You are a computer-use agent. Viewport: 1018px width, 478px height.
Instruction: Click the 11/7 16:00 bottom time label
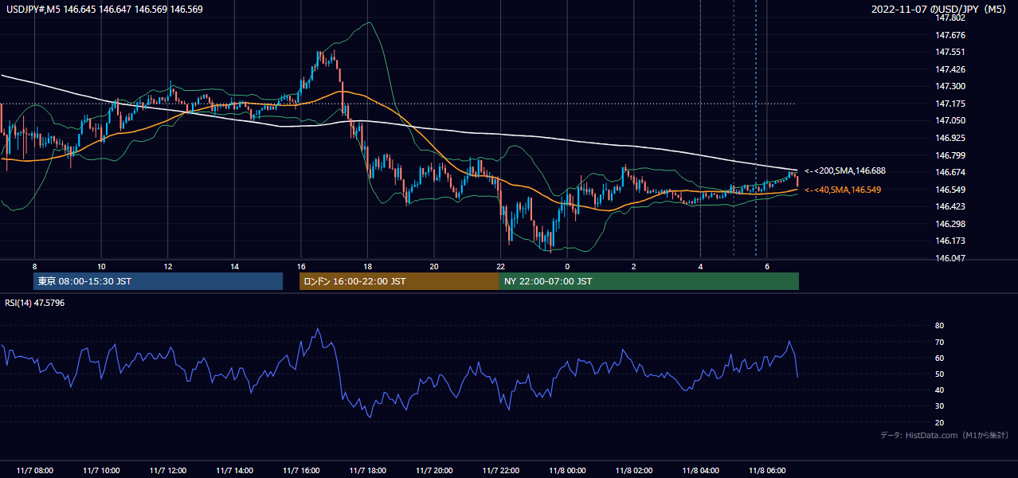point(301,470)
